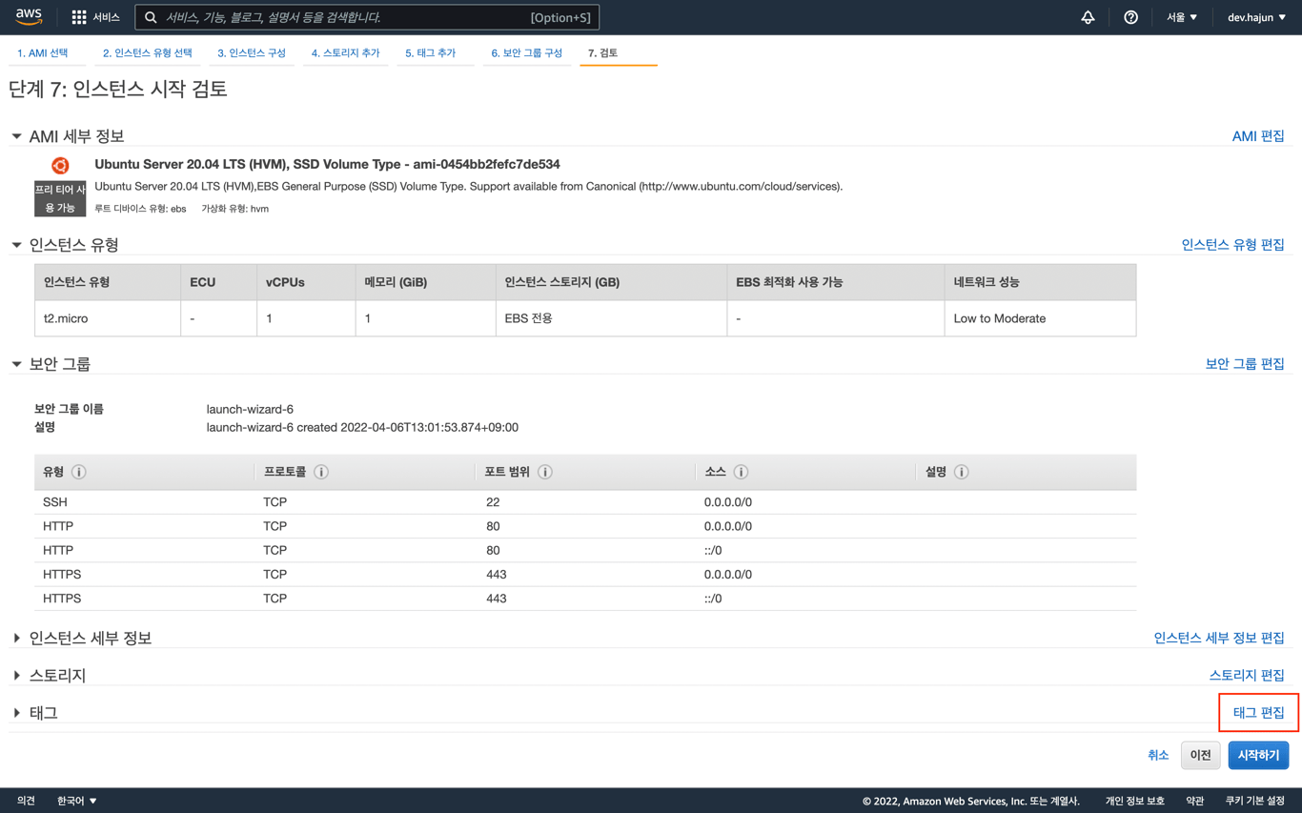Screen dimensions: 1302x813
Task: Click the 태그 편집 link
Action: click(1258, 712)
